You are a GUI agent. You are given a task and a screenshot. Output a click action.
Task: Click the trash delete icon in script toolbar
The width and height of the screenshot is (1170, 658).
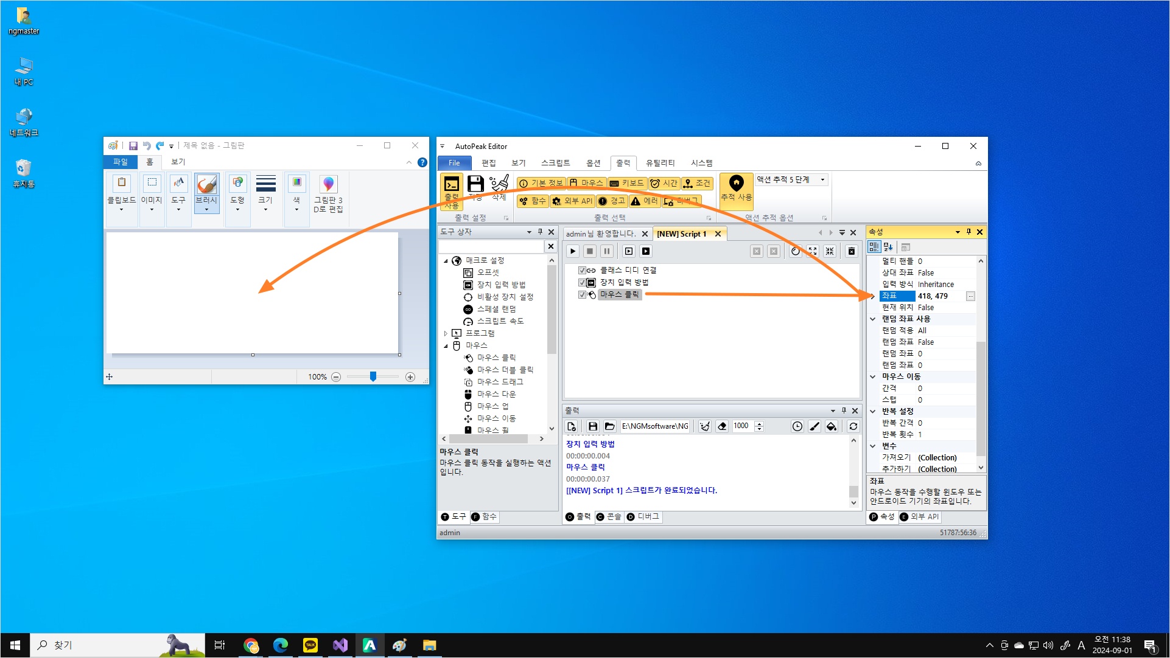pos(852,251)
